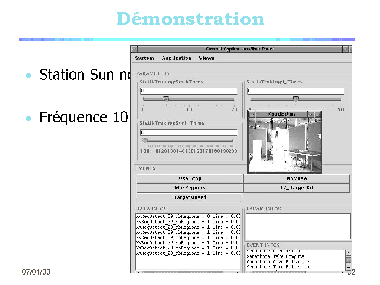Open the Views menu
The height and width of the screenshot is (285, 380).
[x=207, y=58]
